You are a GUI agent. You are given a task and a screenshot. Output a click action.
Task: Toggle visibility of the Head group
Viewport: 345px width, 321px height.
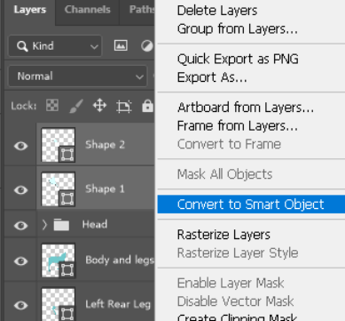pyautogui.click(x=20, y=225)
